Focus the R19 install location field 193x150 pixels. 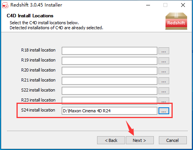coord(109,61)
